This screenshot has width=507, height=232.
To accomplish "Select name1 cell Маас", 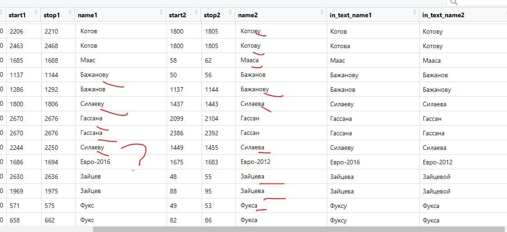I will (x=88, y=60).
